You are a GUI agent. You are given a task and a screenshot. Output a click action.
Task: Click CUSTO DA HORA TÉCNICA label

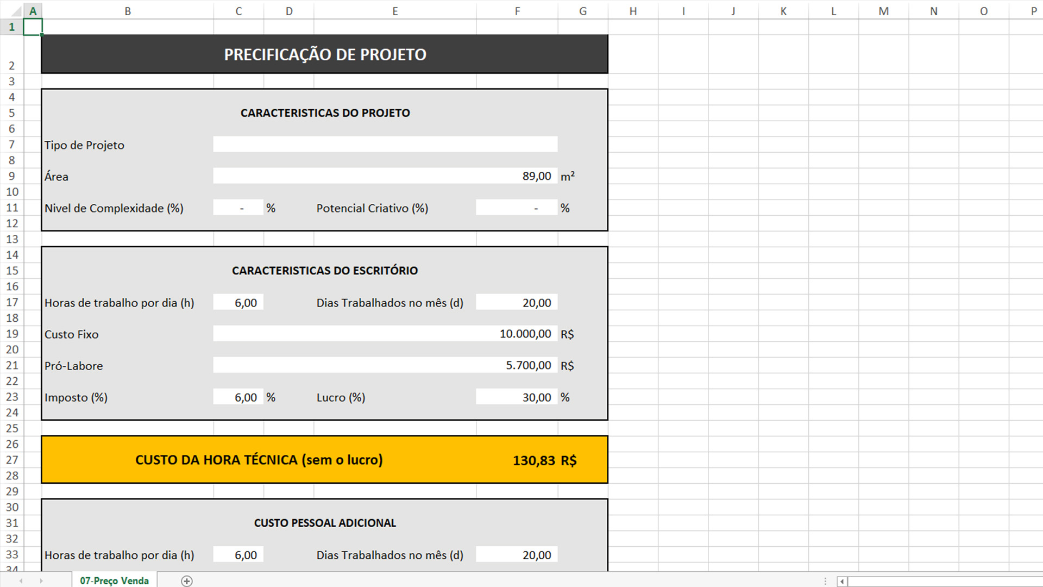[x=259, y=460]
